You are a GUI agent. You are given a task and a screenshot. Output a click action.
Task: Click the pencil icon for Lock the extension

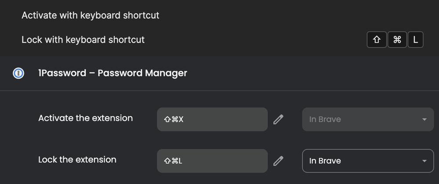[x=278, y=161]
